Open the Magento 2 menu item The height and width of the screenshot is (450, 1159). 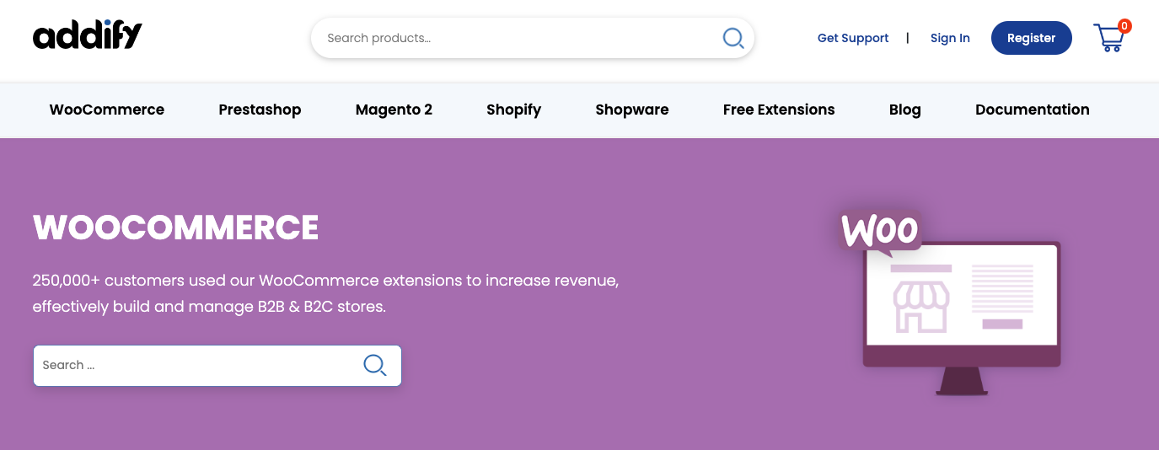click(x=394, y=110)
